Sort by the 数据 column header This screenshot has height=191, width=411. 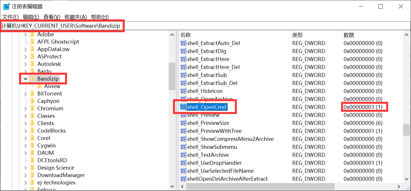pyautogui.click(x=372, y=35)
